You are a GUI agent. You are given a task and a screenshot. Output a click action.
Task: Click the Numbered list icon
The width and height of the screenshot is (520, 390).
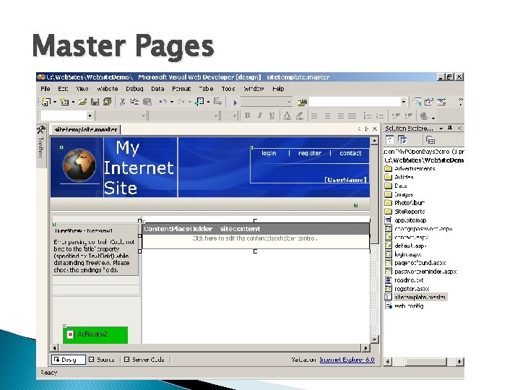coord(380,116)
